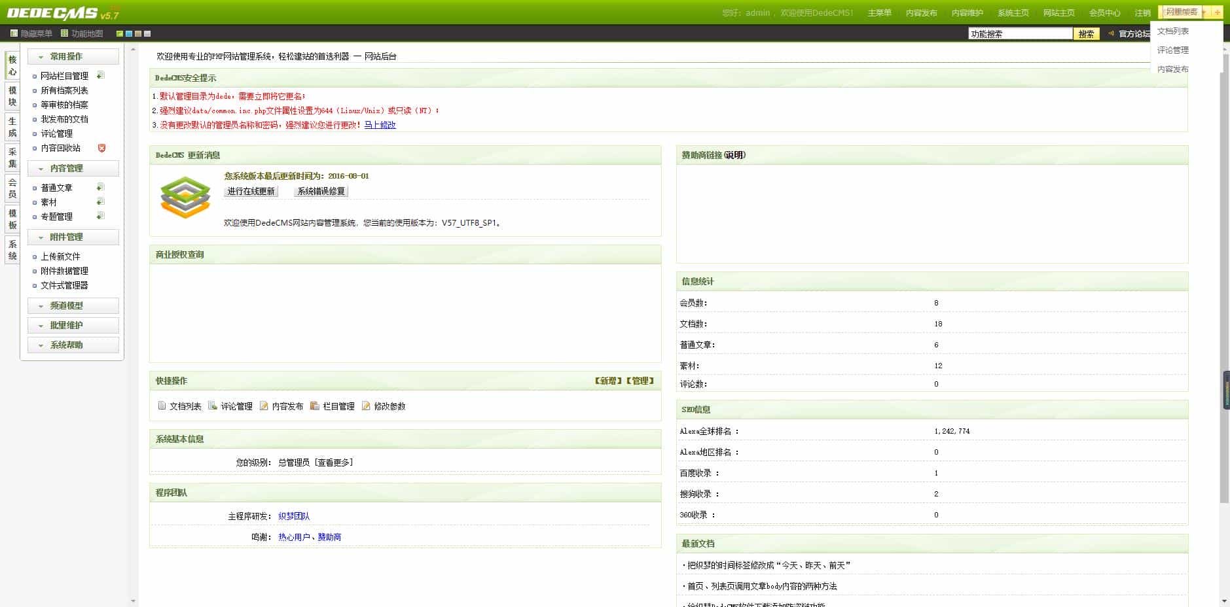Open the 热心用户 link

coord(294,537)
